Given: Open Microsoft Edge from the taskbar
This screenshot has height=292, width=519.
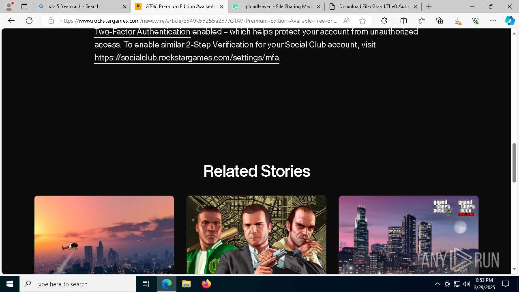Looking at the screenshot, I should (x=167, y=284).
